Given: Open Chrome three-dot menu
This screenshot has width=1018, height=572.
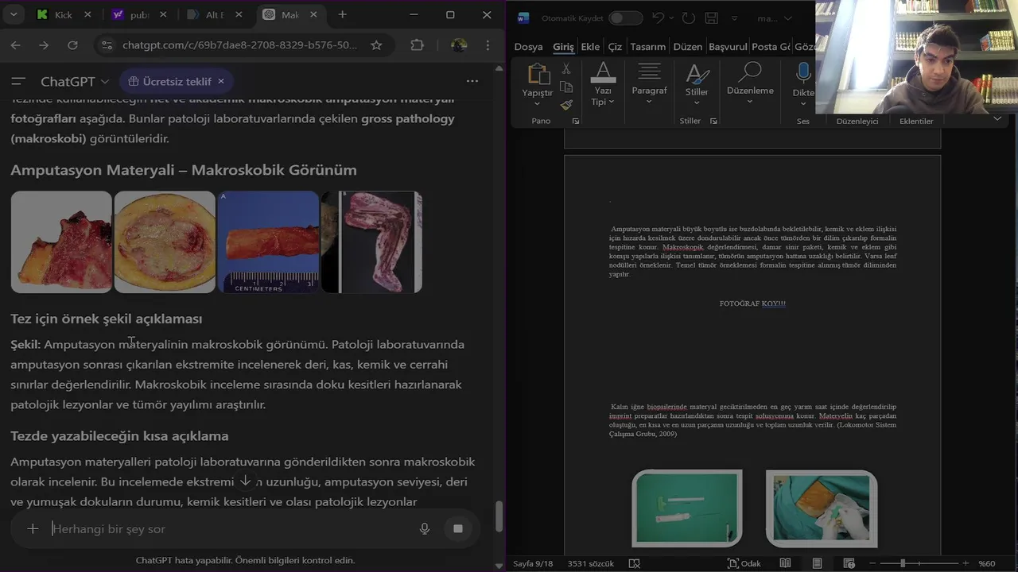Looking at the screenshot, I should [488, 45].
